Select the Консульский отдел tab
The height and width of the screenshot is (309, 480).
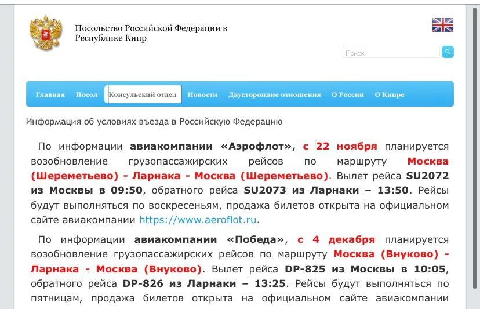(143, 94)
